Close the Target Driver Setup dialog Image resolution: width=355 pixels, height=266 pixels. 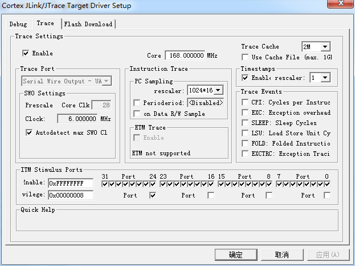click(x=341, y=3)
